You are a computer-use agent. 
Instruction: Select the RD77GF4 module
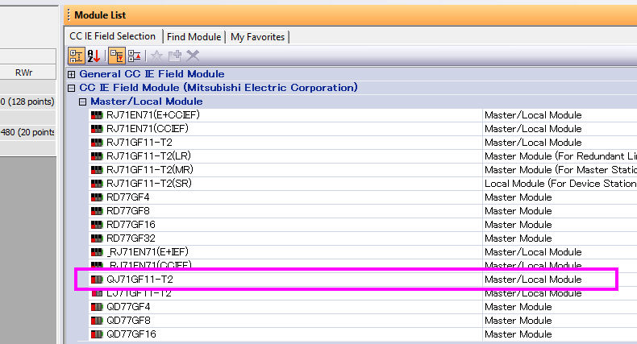[x=128, y=197]
